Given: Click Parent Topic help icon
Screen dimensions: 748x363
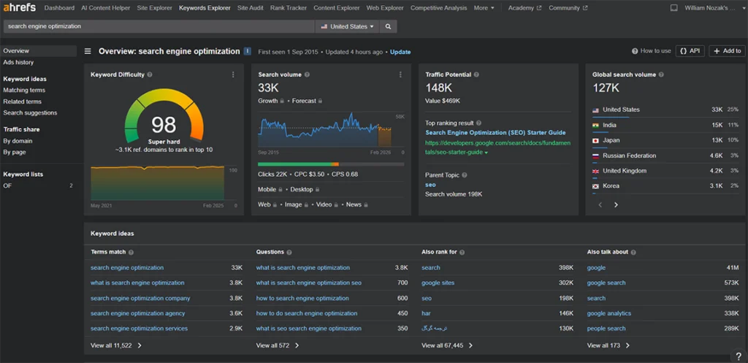Looking at the screenshot, I should 465,175.
